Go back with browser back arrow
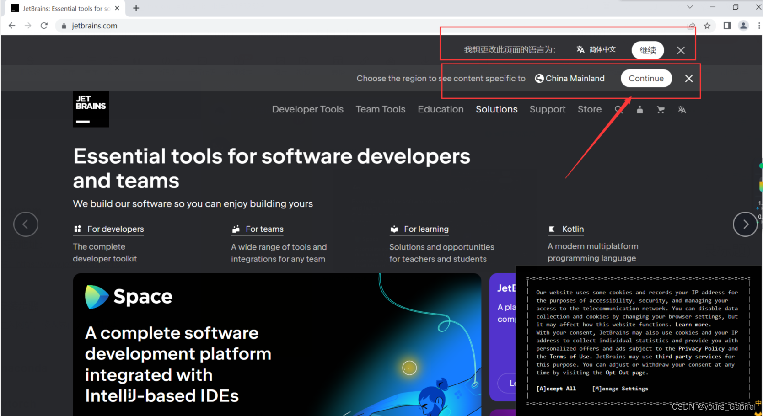 click(12, 26)
